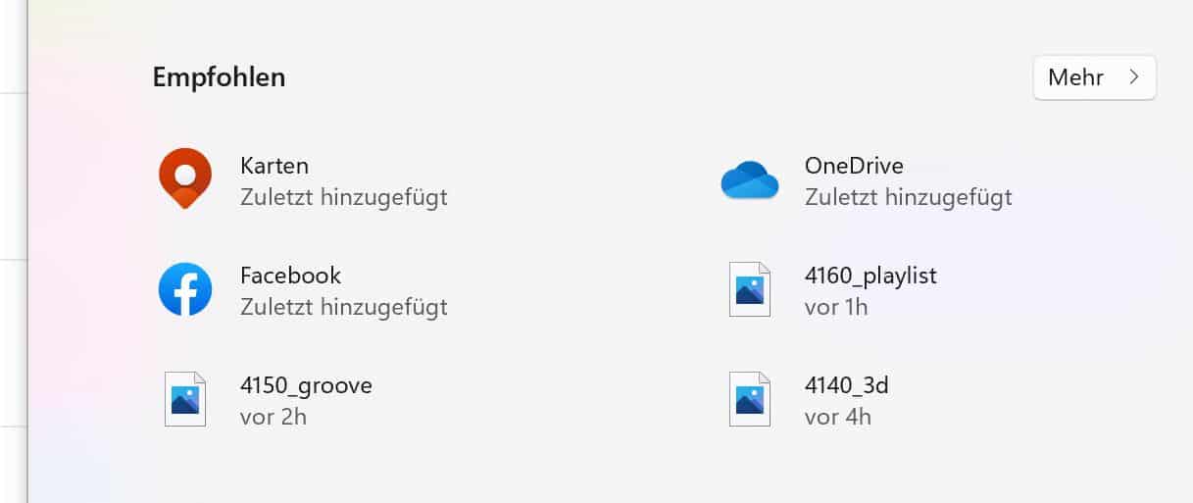Click the "vor 1h" timestamp text
Image resolution: width=1193 pixels, height=503 pixels.
(836, 307)
